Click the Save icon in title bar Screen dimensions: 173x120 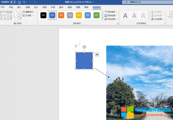[19, 2]
